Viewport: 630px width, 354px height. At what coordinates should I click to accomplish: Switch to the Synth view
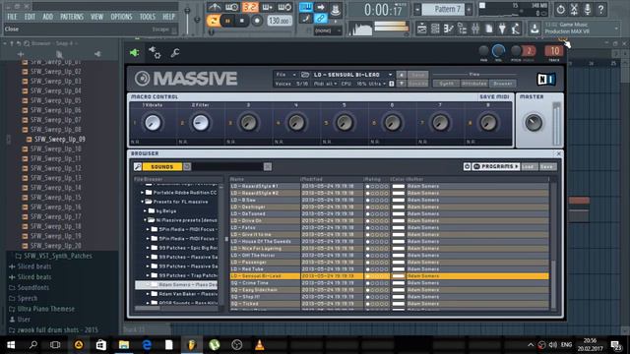click(x=446, y=84)
